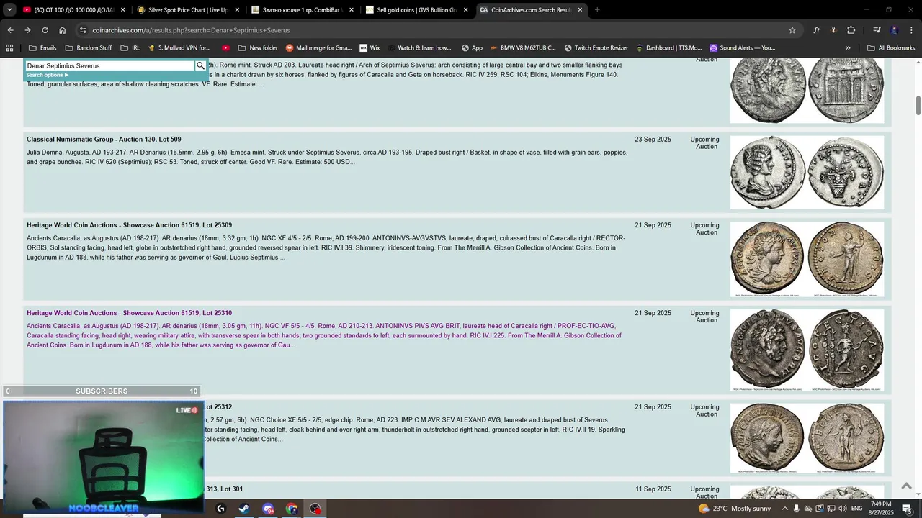Open Discord from the taskbar

pyautogui.click(x=268, y=509)
